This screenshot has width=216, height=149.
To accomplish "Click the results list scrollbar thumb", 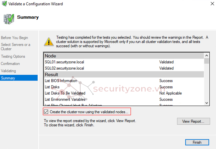I will [207, 61].
